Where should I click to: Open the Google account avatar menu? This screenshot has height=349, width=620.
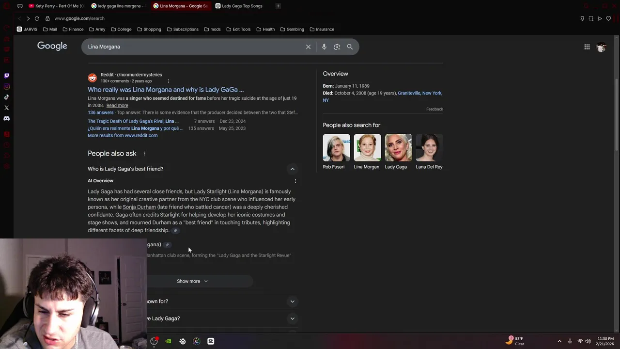601,47
